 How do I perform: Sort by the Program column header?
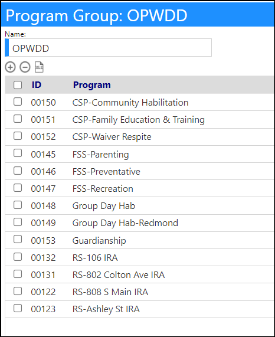(91, 85)
